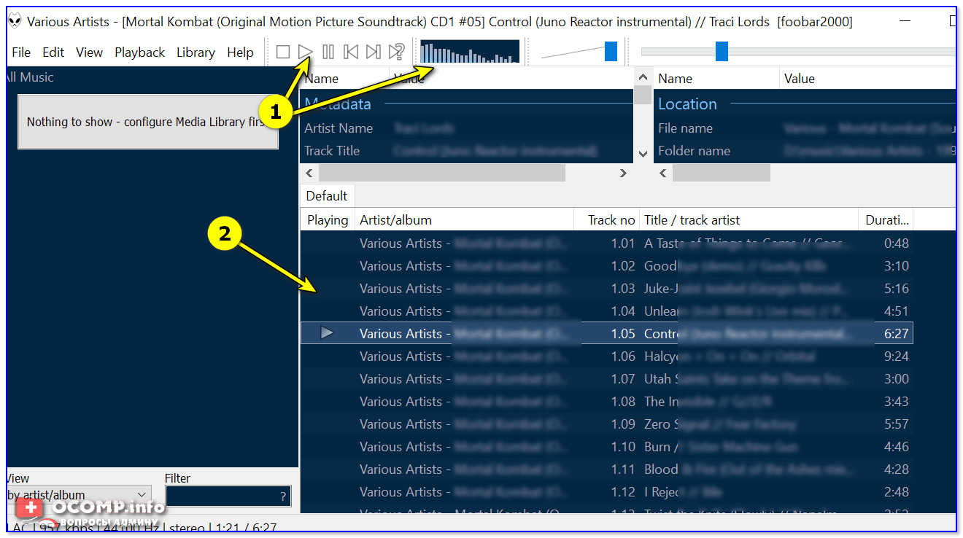Screen dimensions: 963x538
Task: Pause the current track
Action: pos(328,52)
